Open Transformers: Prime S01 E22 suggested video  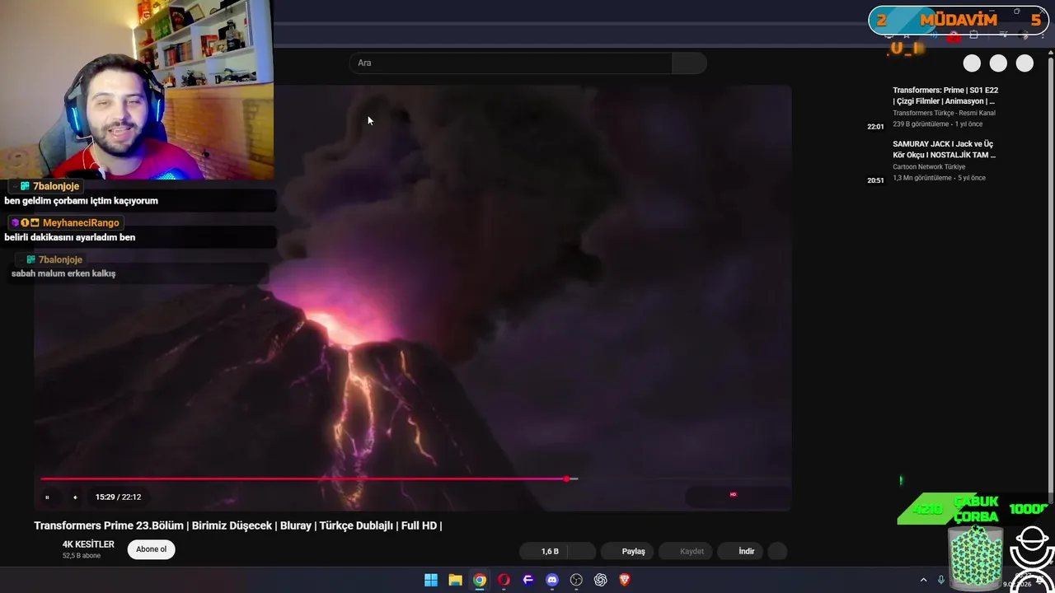tap(945, 96)
